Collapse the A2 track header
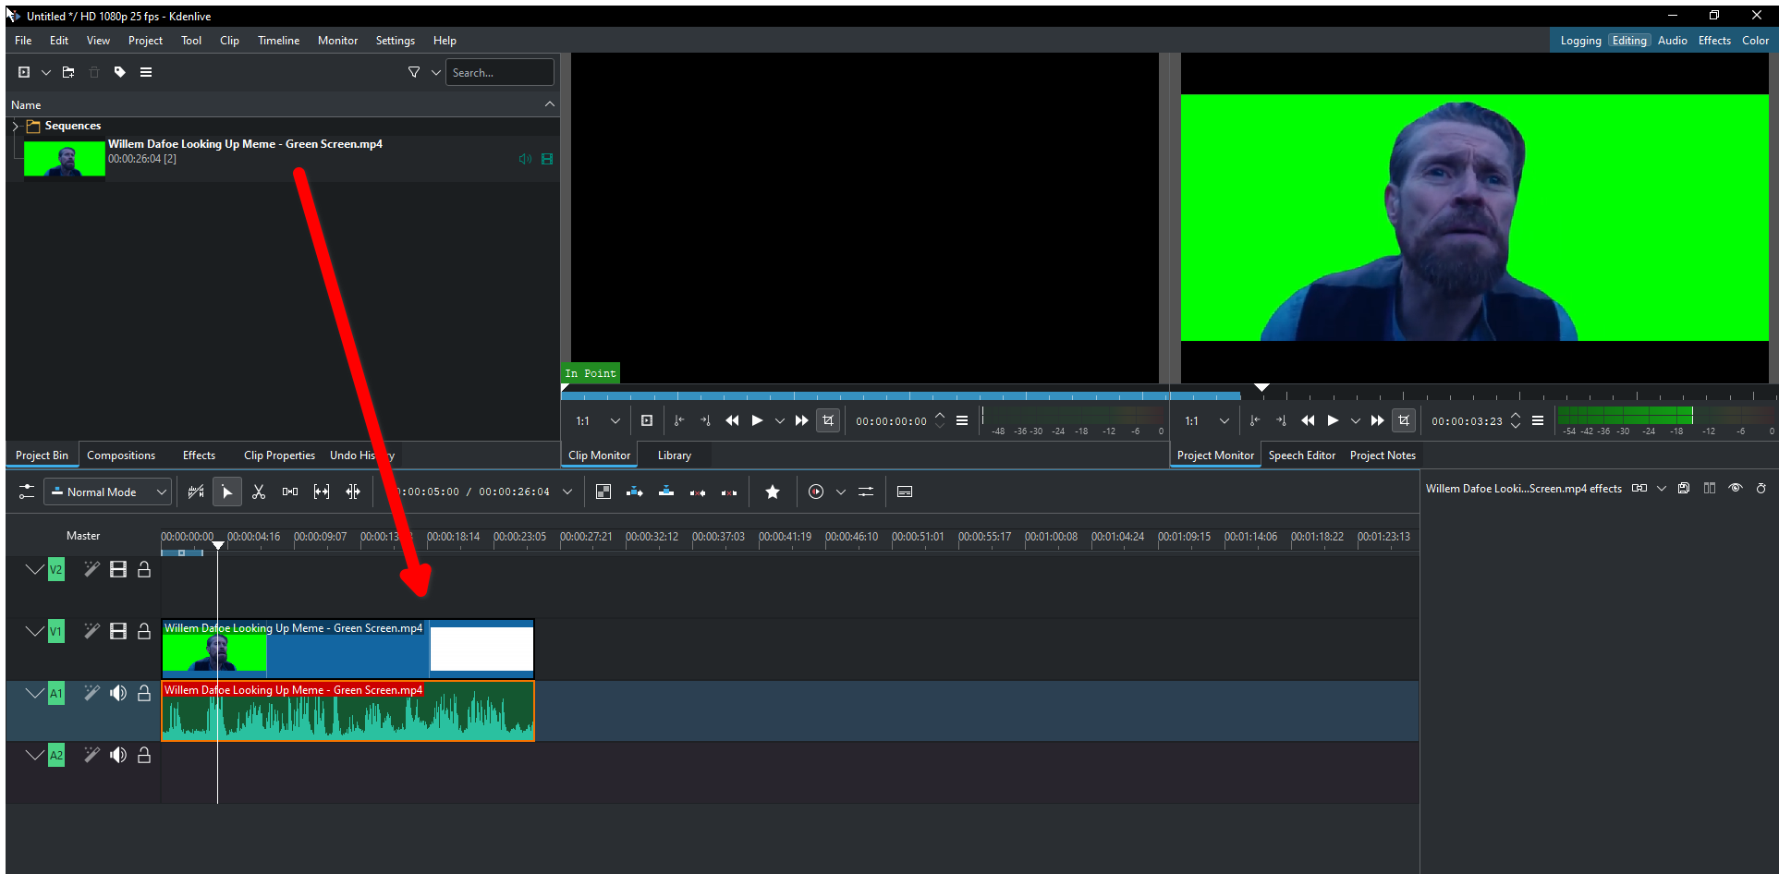This screenshot has width=1779, height=874. pyautogui.click(x=35, y=755)
